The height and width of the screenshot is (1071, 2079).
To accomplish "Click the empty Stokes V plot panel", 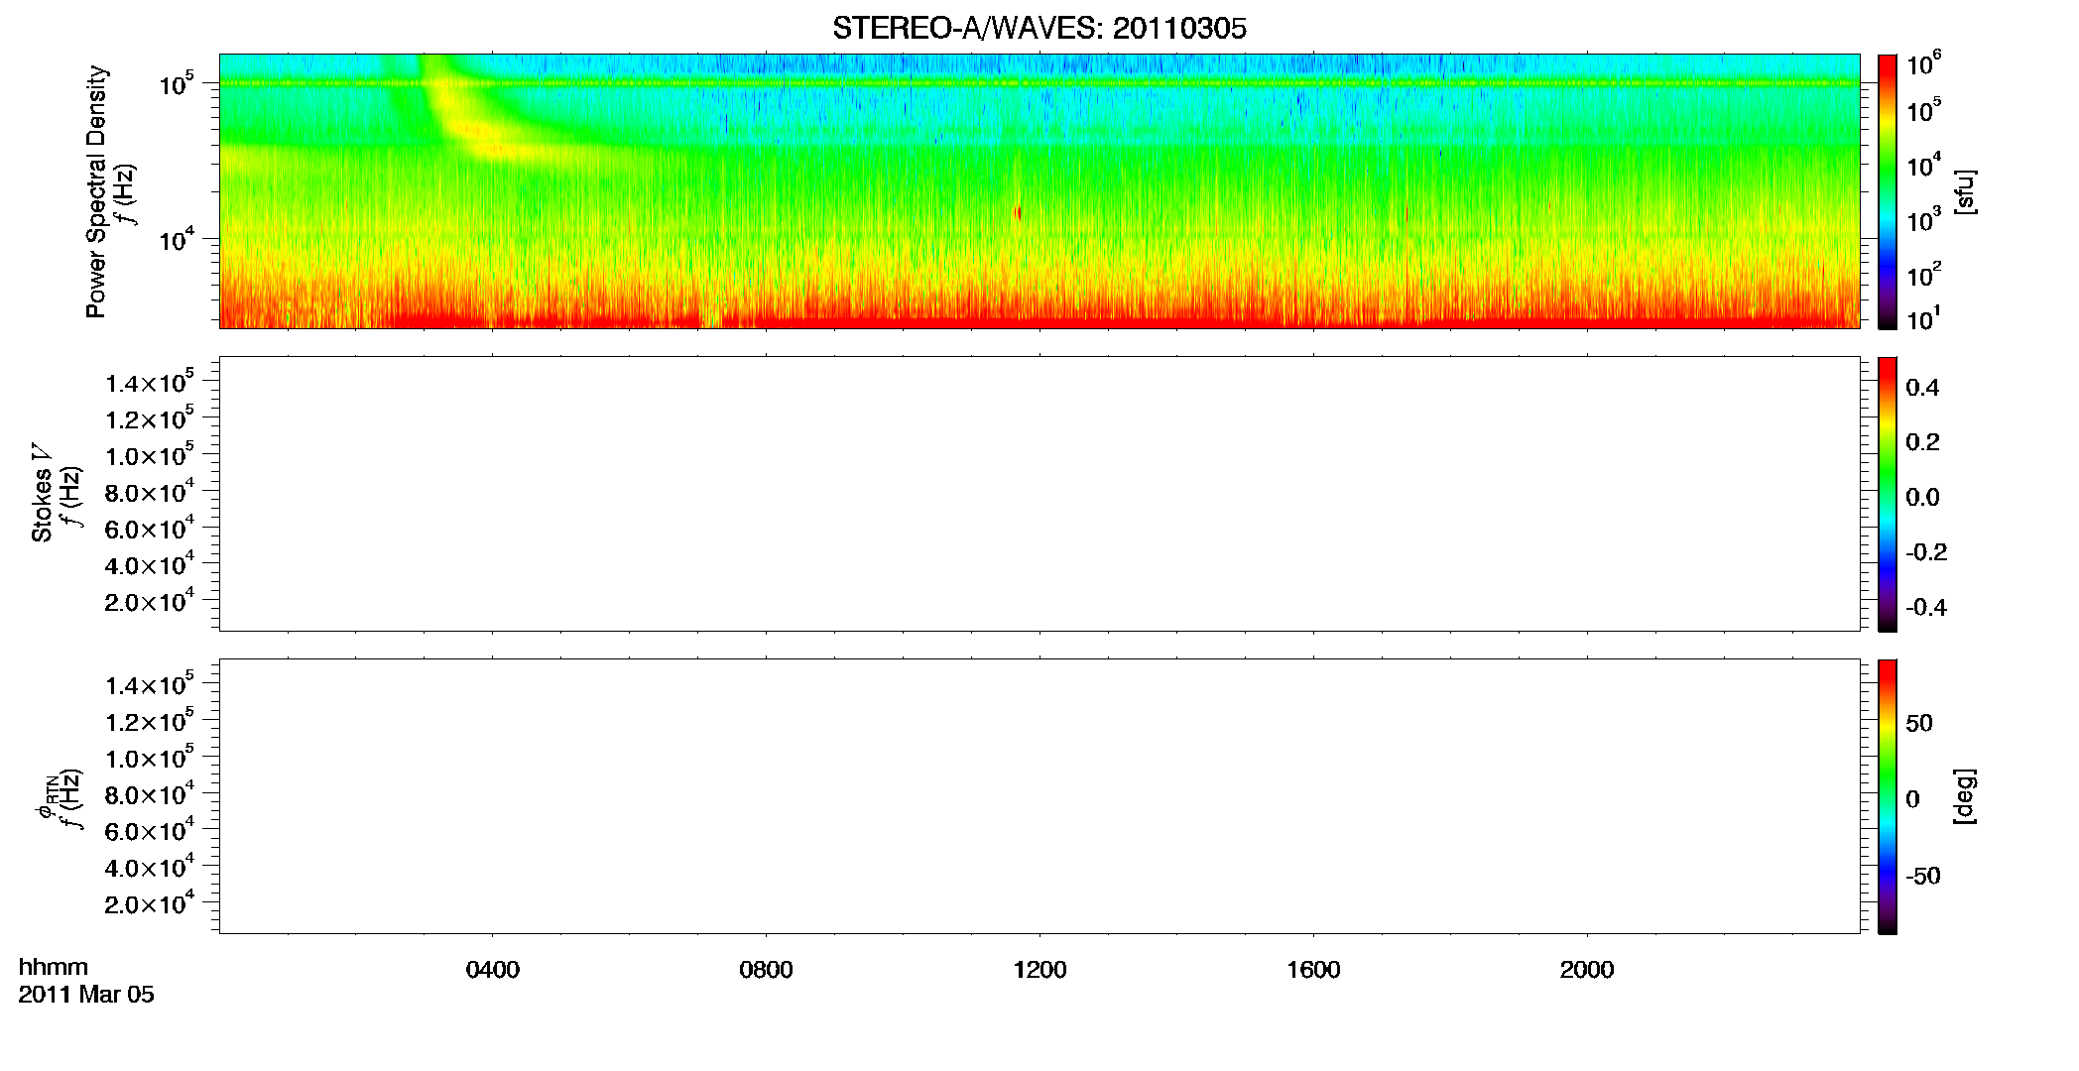I will pos(1039,494).
